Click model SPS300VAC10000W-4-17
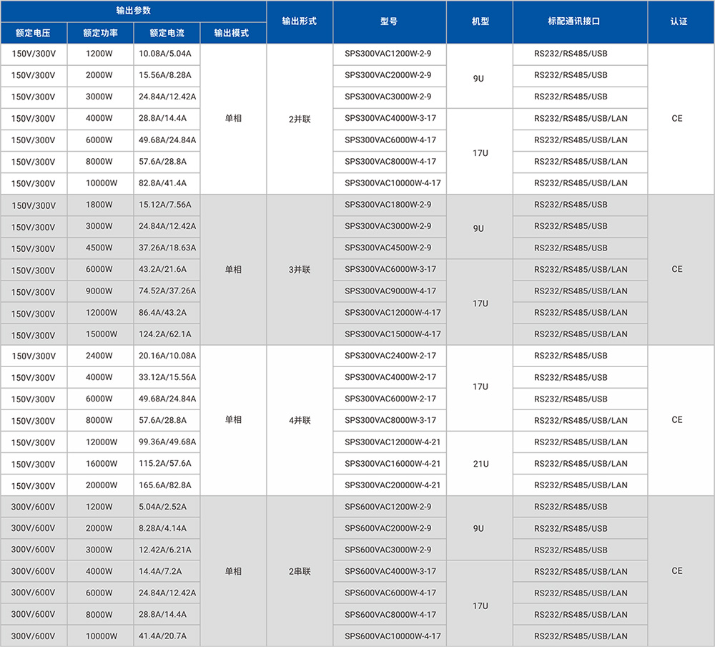 click(390, 183)
